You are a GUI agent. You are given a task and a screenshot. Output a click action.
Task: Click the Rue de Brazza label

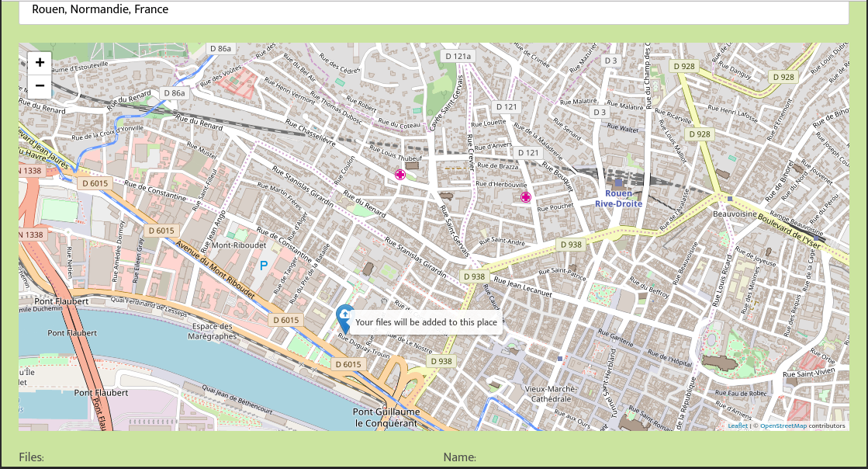click(498, 165)
